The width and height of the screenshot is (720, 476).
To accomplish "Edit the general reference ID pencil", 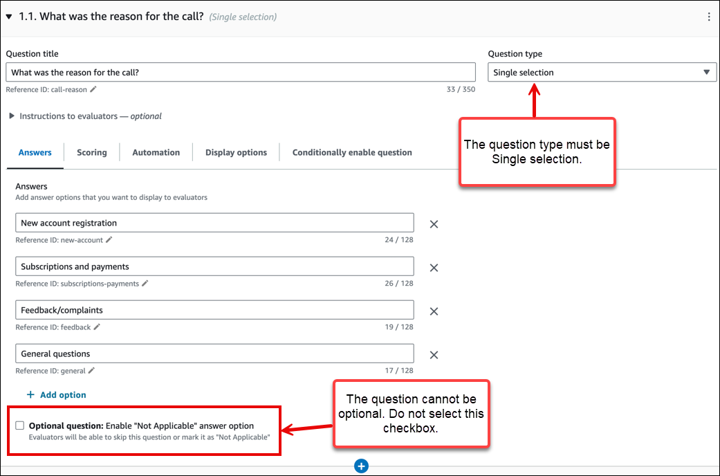I will (92, 371).
